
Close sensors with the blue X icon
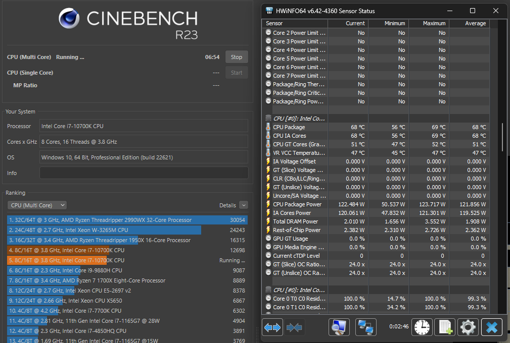[491, 327]
